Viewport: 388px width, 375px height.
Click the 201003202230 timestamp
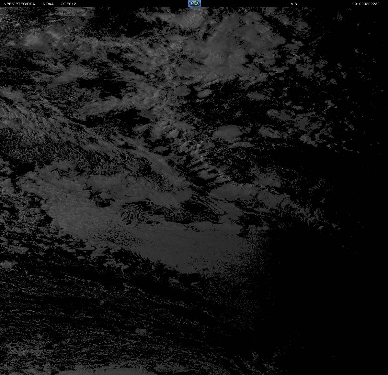pyautogui.click(x=366, y=4)
